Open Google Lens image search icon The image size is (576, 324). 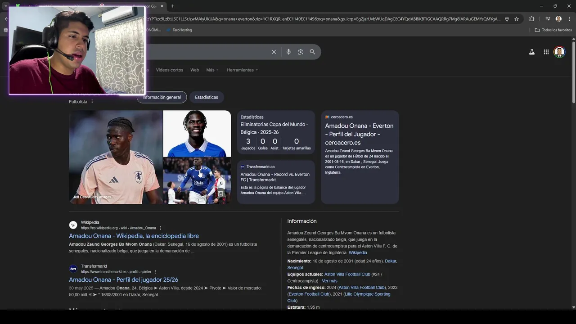click(x=301, y=52)
